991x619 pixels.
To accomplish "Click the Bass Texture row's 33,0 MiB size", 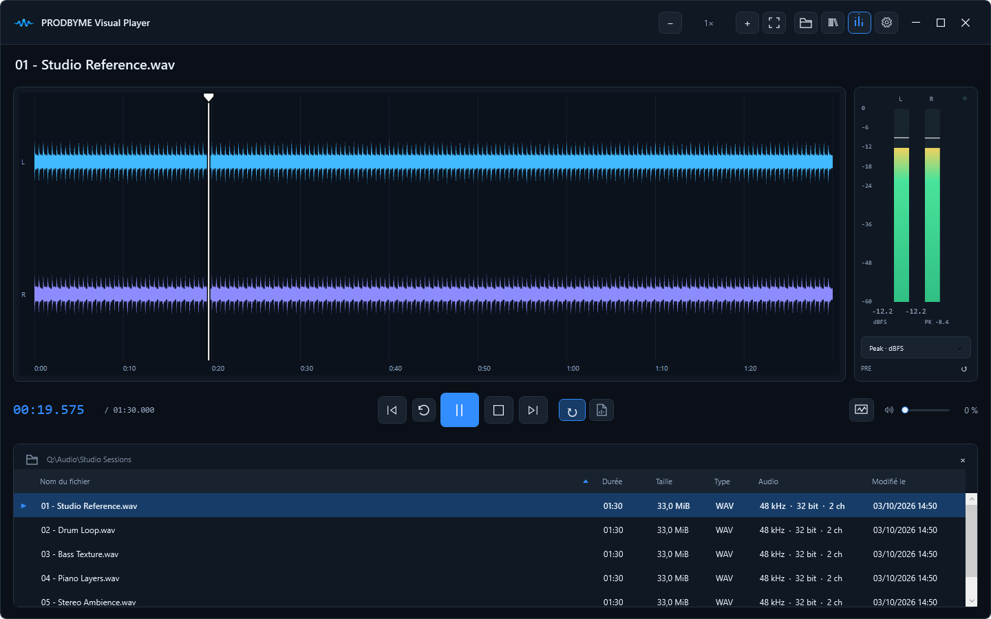I will tap(673, 554).
